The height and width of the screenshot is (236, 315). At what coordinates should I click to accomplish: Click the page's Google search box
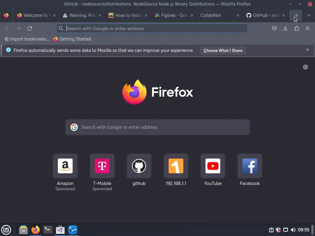point(157,127)
